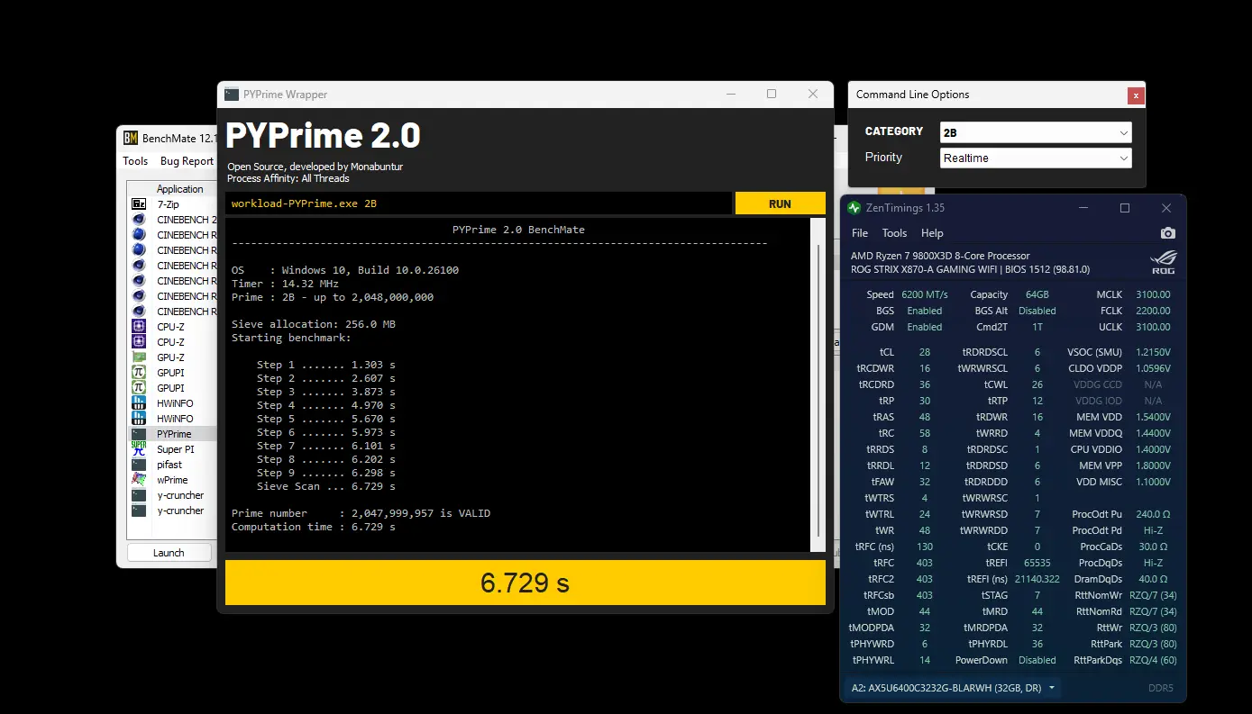Click 'Process Affinity: All Threads' text
This screenshot has height=714, width=1252.
point(288,178)
